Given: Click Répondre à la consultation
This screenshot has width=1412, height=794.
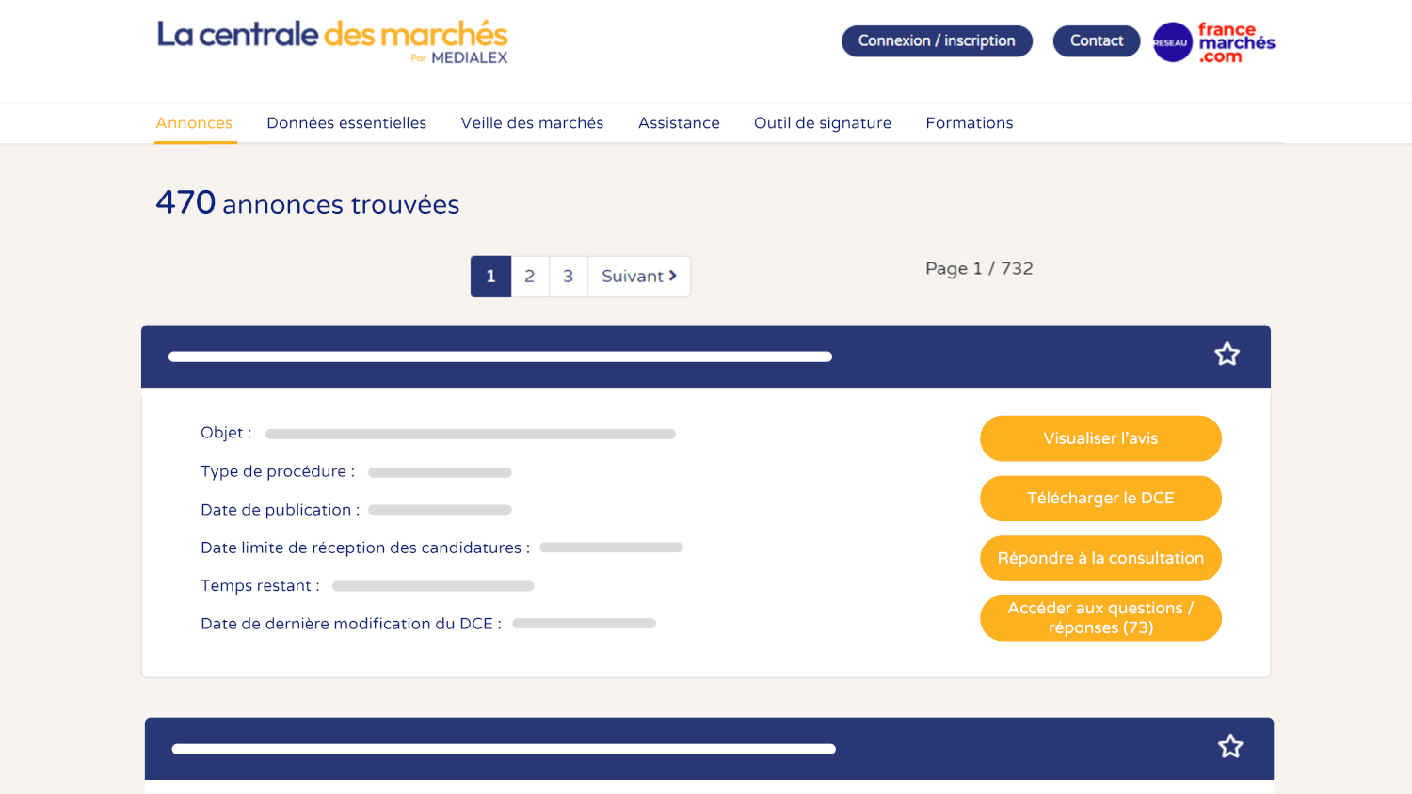Looking at the screenshot, I should point(1100,558).
